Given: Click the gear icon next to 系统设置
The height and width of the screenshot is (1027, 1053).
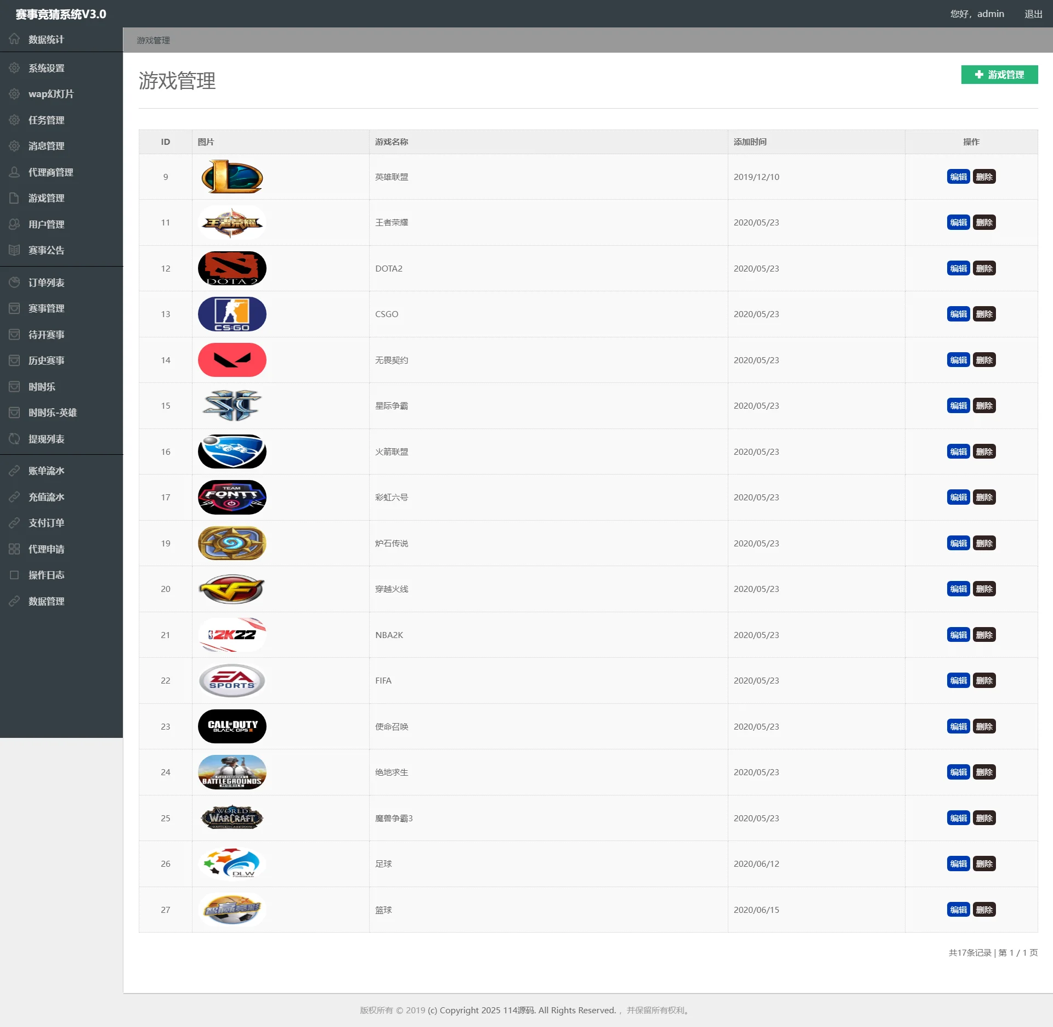Looking at the screenshot, I should click(14, 68).
